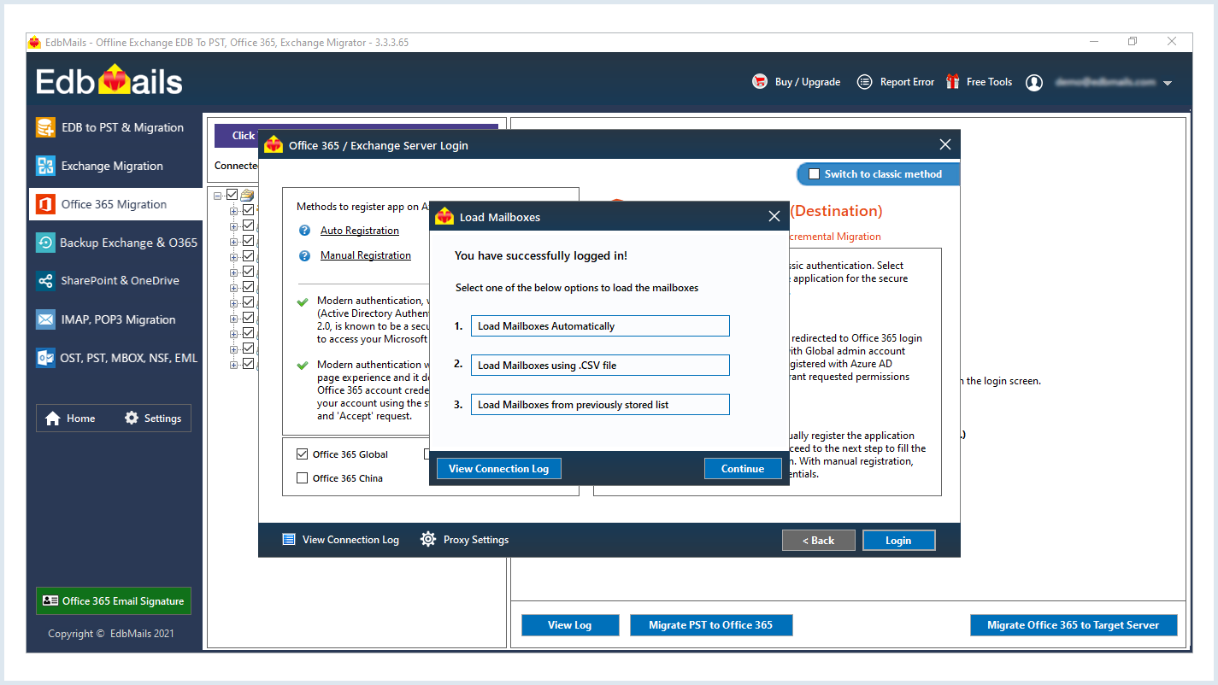Select the Office 365 Migration sidebar item
Viewport: 1218px width, 685px height.
point(115,204)
